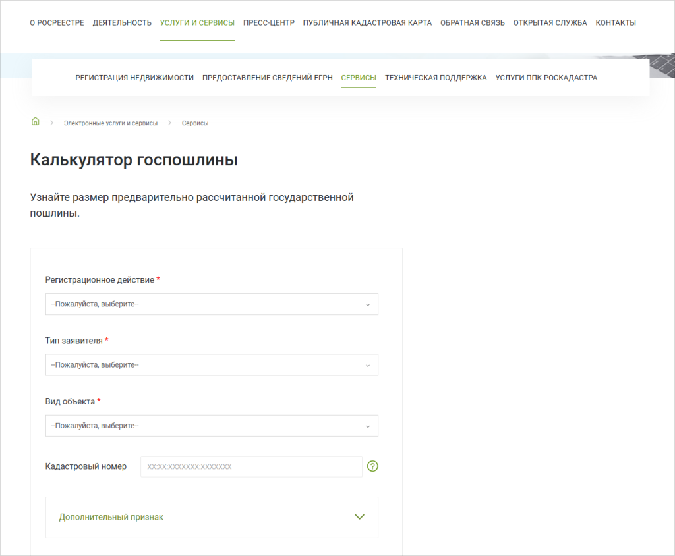This screenshot has width=675, height=556.
Task: Select the Техническая поддержка tab
Action: click(436, 78)
